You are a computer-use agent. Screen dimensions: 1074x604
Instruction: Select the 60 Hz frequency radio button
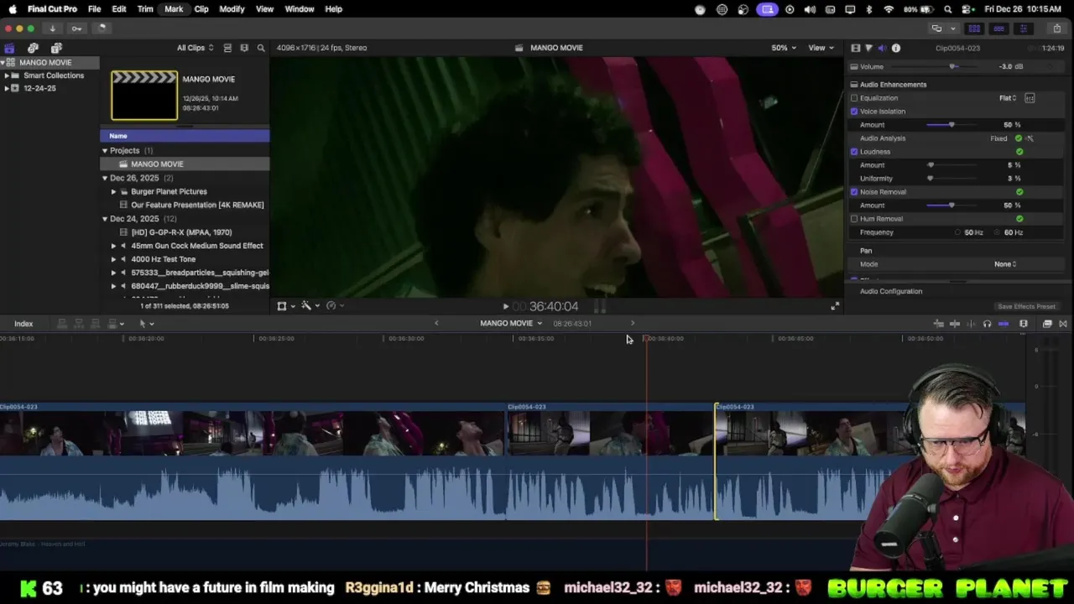coord(998,232)
